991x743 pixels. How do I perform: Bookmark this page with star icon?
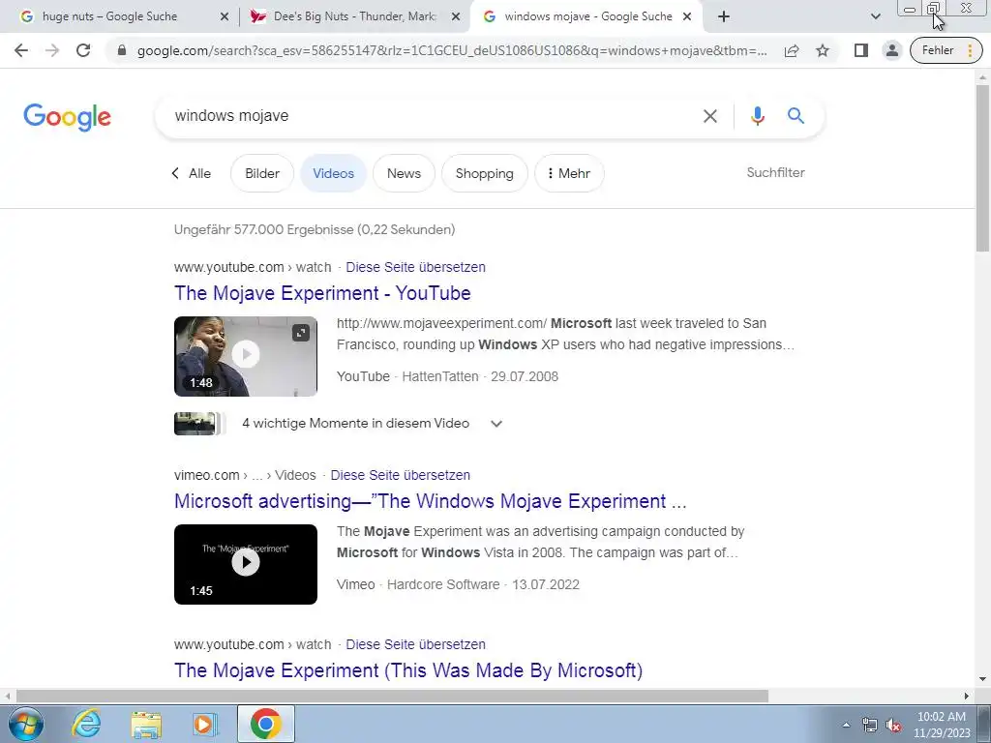coord(823,50)
